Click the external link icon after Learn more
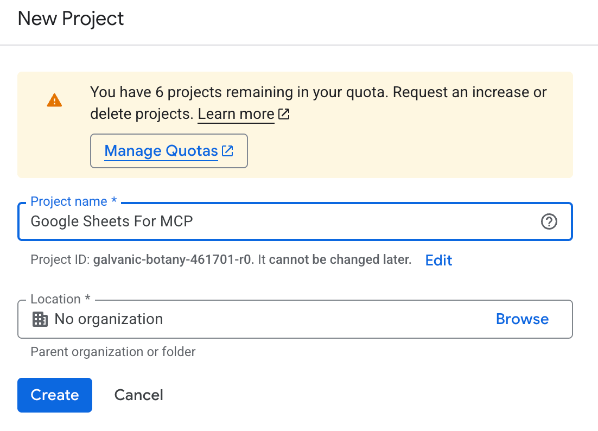Image resolution: width=598 pixels, height=431 pixels. pyautogui.click(x=284, y=114)
